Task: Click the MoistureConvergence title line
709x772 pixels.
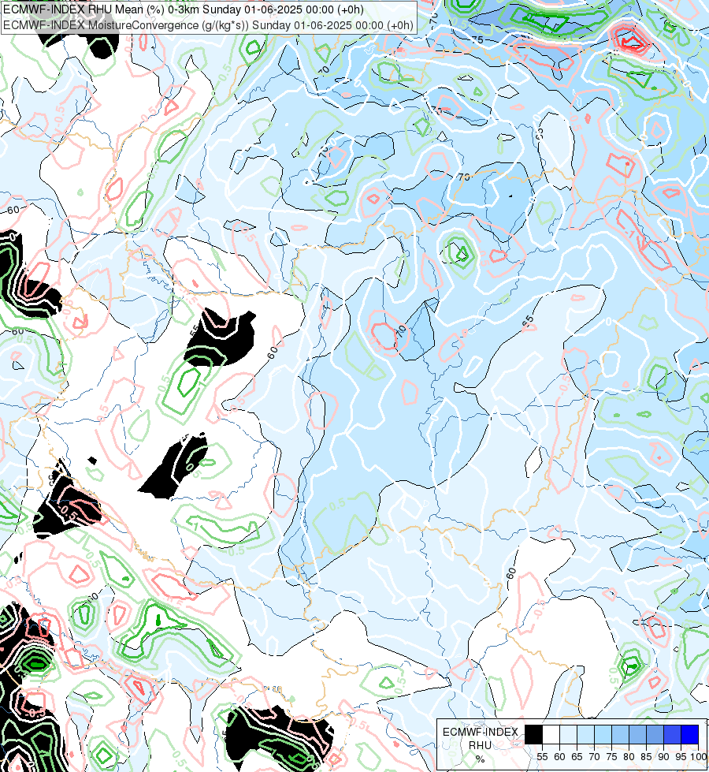Action: [x=208, y=25]
